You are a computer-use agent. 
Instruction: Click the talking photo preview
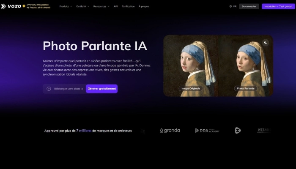246,66
